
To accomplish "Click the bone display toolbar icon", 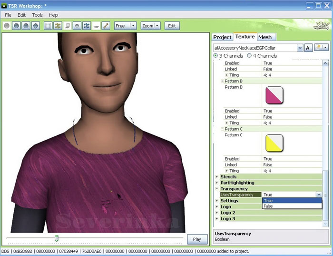I will tap(106, 26).
